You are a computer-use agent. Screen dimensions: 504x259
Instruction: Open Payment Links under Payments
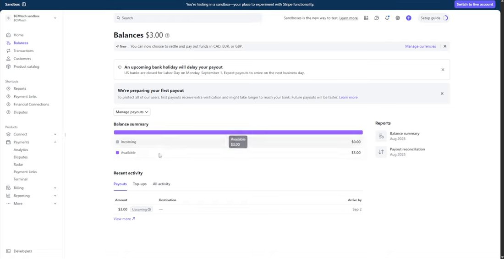coord(25,172)
